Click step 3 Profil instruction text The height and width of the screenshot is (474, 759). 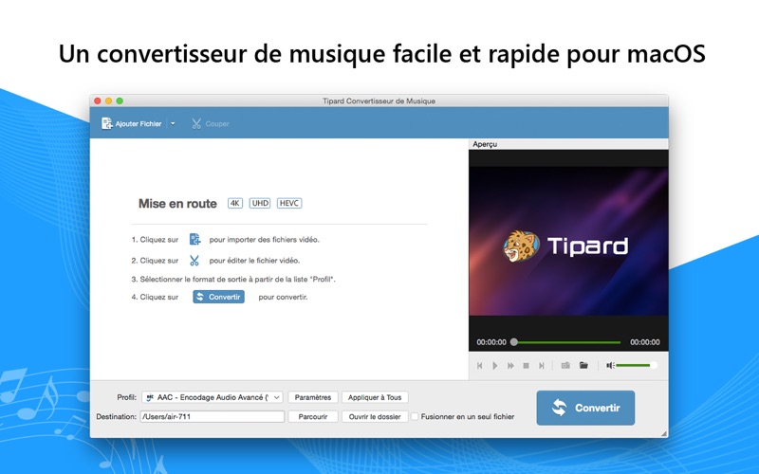[233, 279]
